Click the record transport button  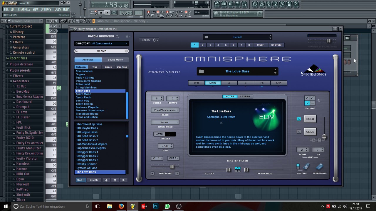(114, 13)
